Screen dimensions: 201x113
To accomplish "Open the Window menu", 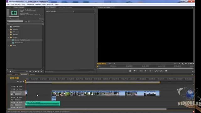I will (x=50, y=4).
